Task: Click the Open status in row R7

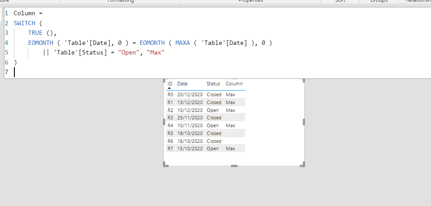Action: 213,149
